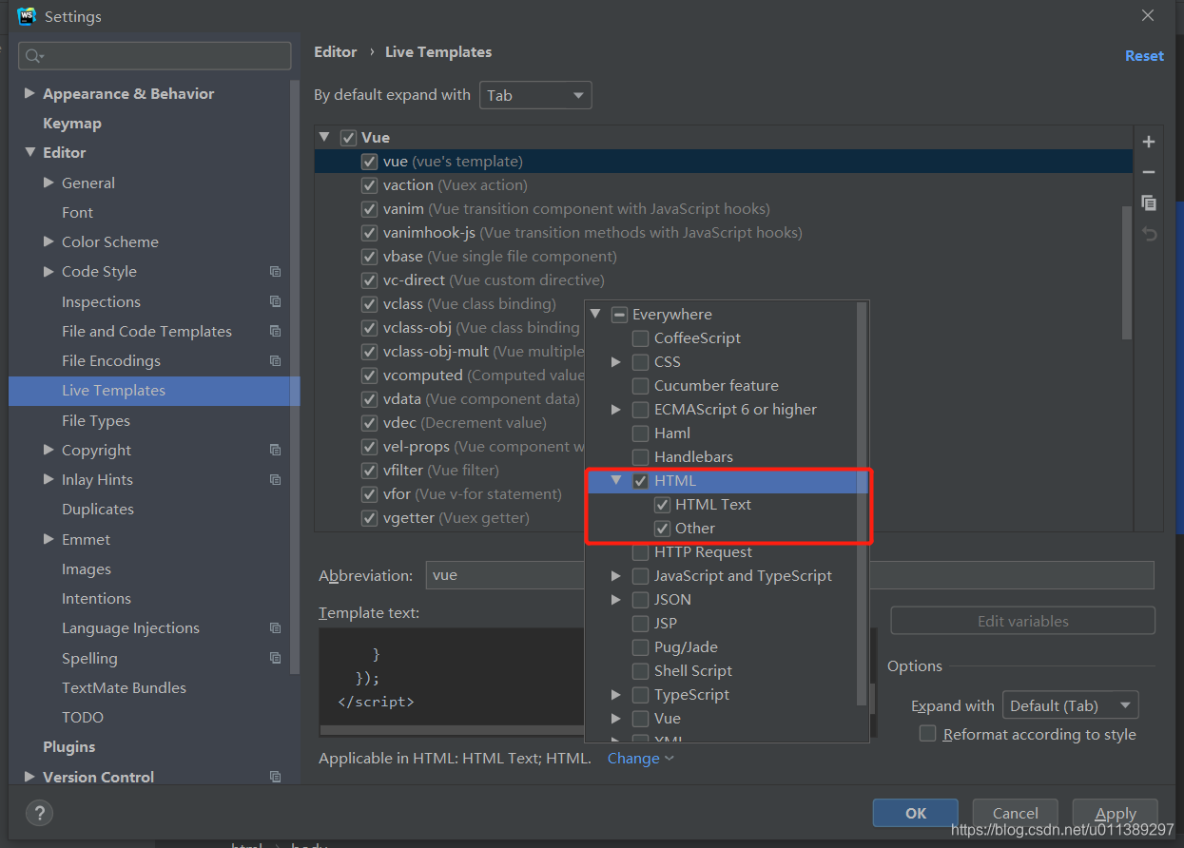Image resolution: width=1184 pixels, height=848 pixels.
Task: Focus the settings search field
Action: point(155,56)
